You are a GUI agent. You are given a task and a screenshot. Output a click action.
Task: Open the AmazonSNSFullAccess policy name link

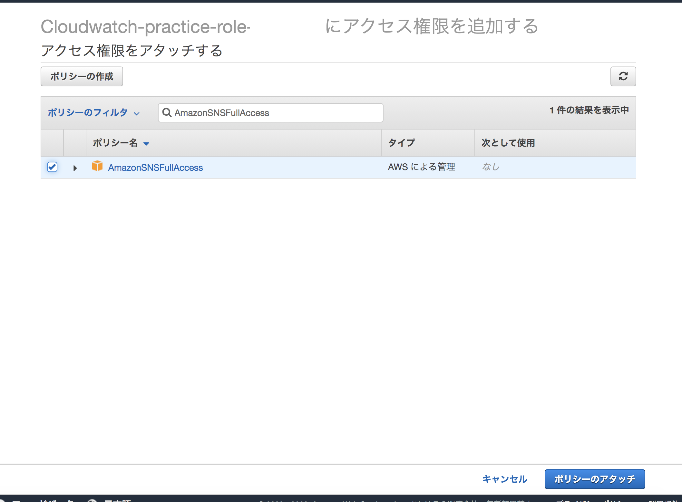155,167
